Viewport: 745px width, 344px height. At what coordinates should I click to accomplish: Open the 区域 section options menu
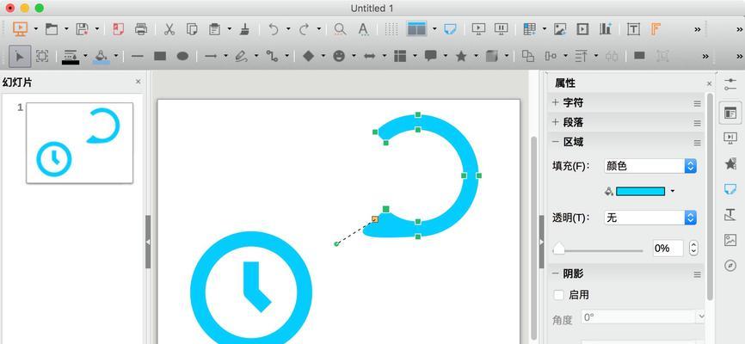click(697, 143)
